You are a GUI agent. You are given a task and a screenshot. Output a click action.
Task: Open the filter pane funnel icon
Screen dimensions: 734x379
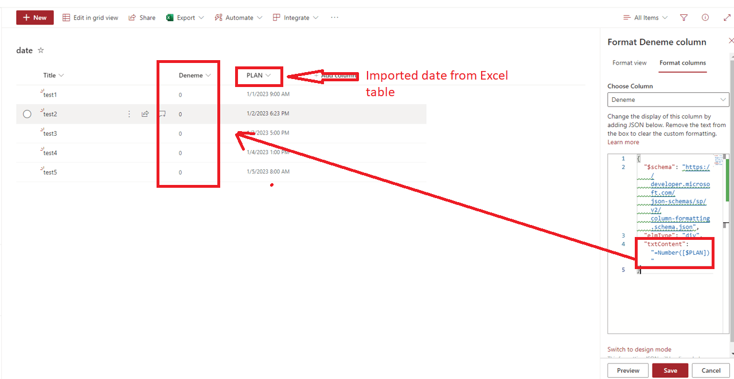point(684,18)
